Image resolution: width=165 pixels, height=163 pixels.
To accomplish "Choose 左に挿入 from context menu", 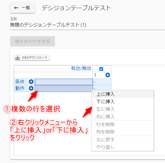I will coord(123,109).
